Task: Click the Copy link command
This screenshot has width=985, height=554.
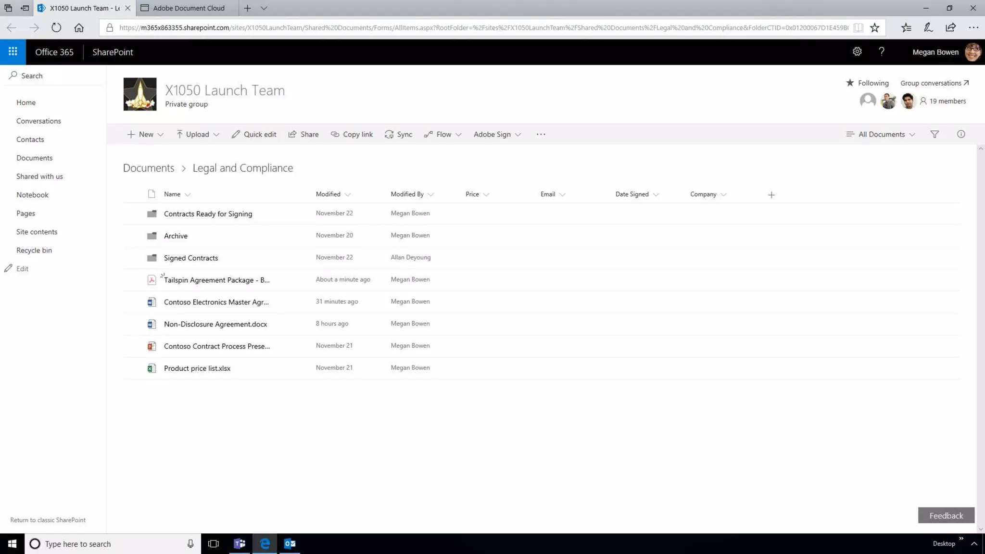Action: [x=352, y=135]
